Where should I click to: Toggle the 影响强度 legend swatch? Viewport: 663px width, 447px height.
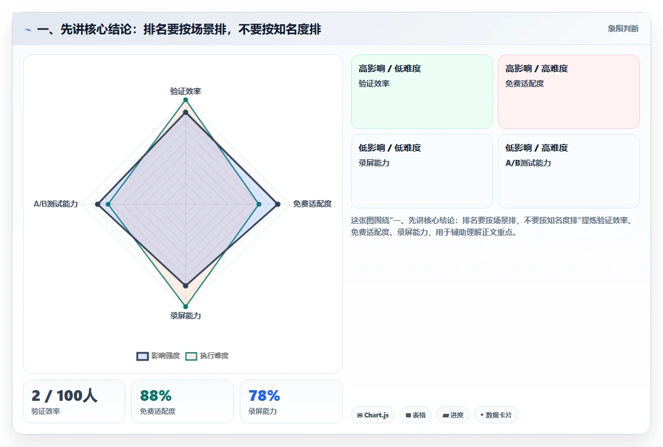click(143, 356)
